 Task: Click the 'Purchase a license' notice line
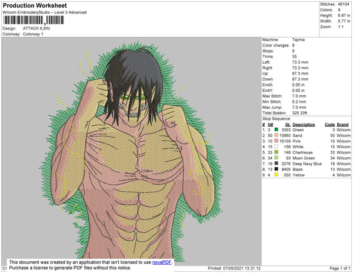click(70, 268)
